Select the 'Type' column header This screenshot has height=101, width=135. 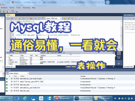[22, 55]
